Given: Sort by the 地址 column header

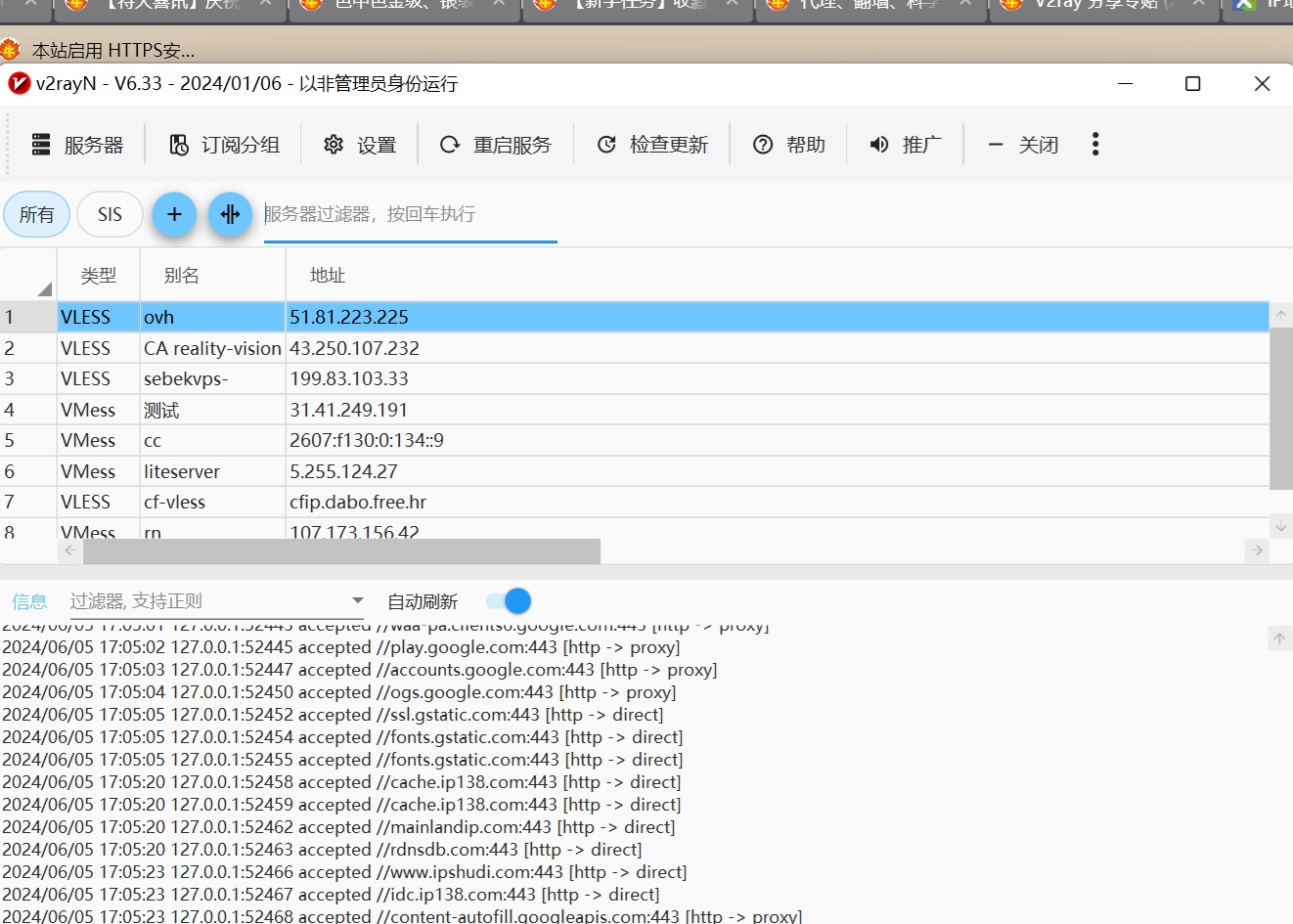Looking at the screenshot, I should pyautogui.click(x=778, y=276).
